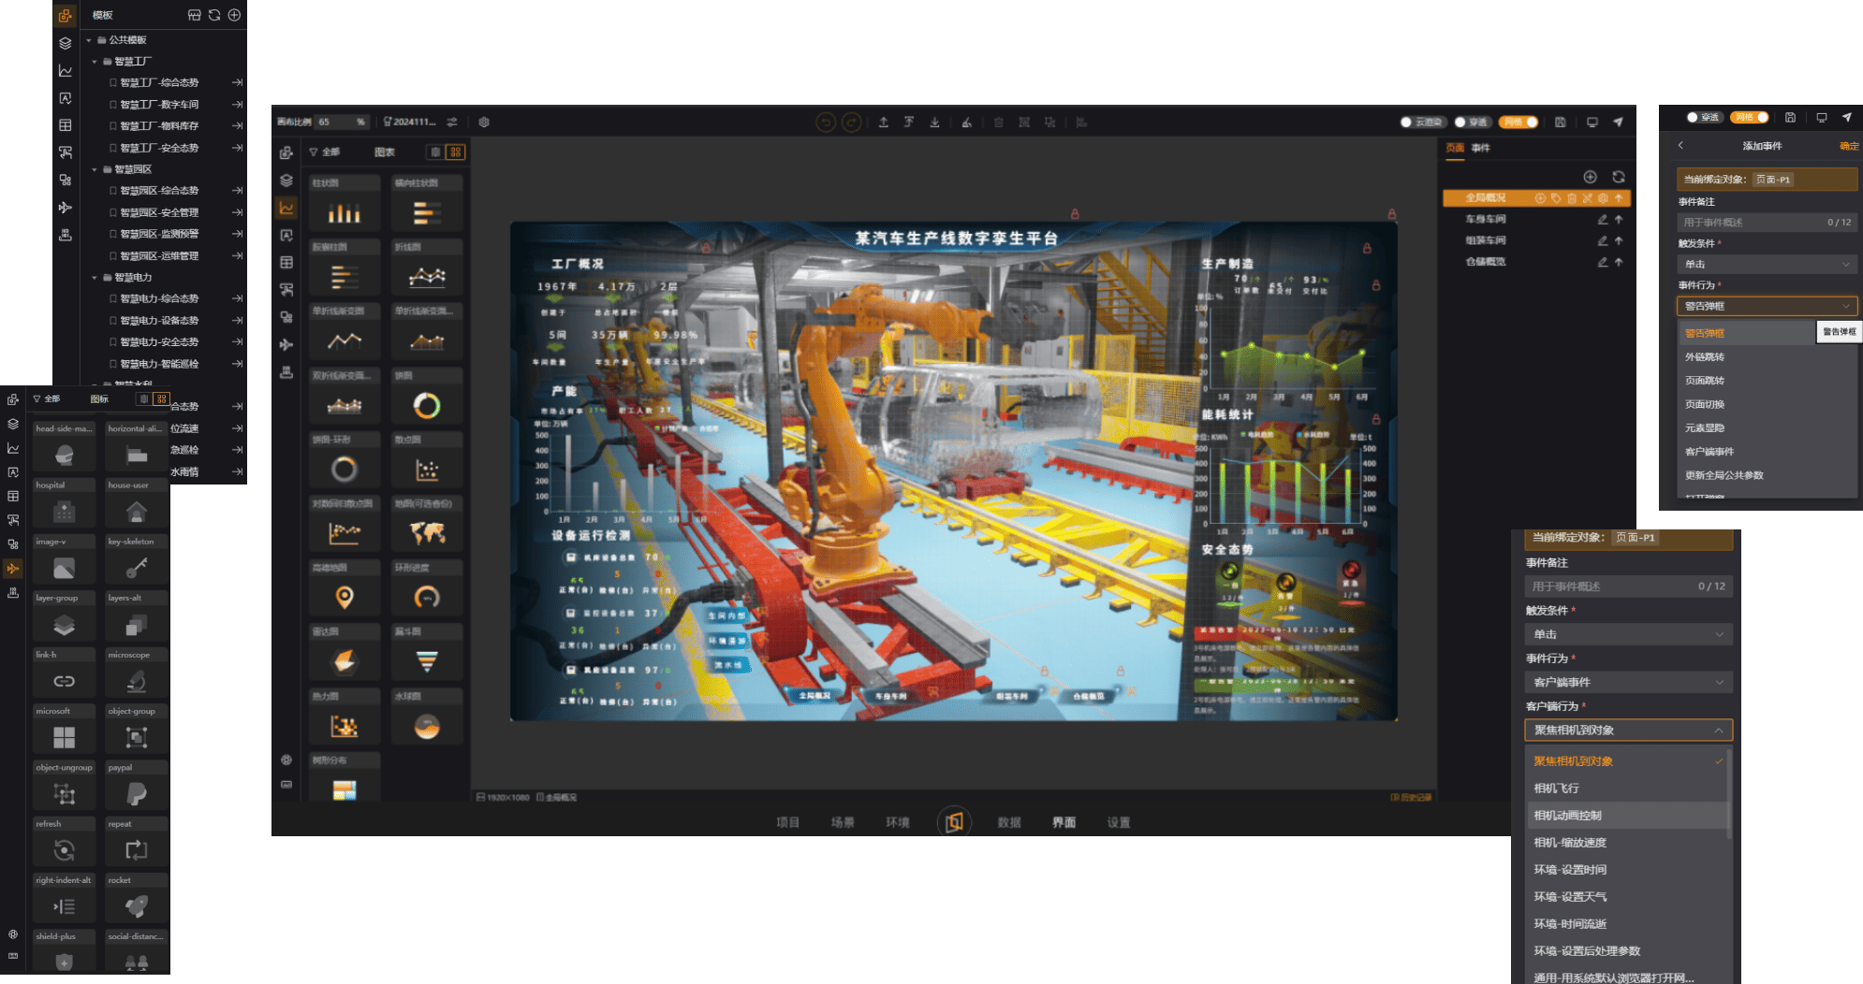Click the redo arrow in the top toolbar

tap(851, 123)
